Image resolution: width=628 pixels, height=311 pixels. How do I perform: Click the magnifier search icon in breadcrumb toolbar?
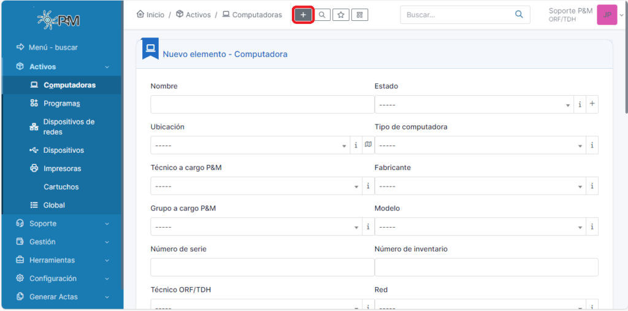coord(322,15)
